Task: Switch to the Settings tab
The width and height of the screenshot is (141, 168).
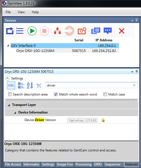Action: tap(48, 164)
